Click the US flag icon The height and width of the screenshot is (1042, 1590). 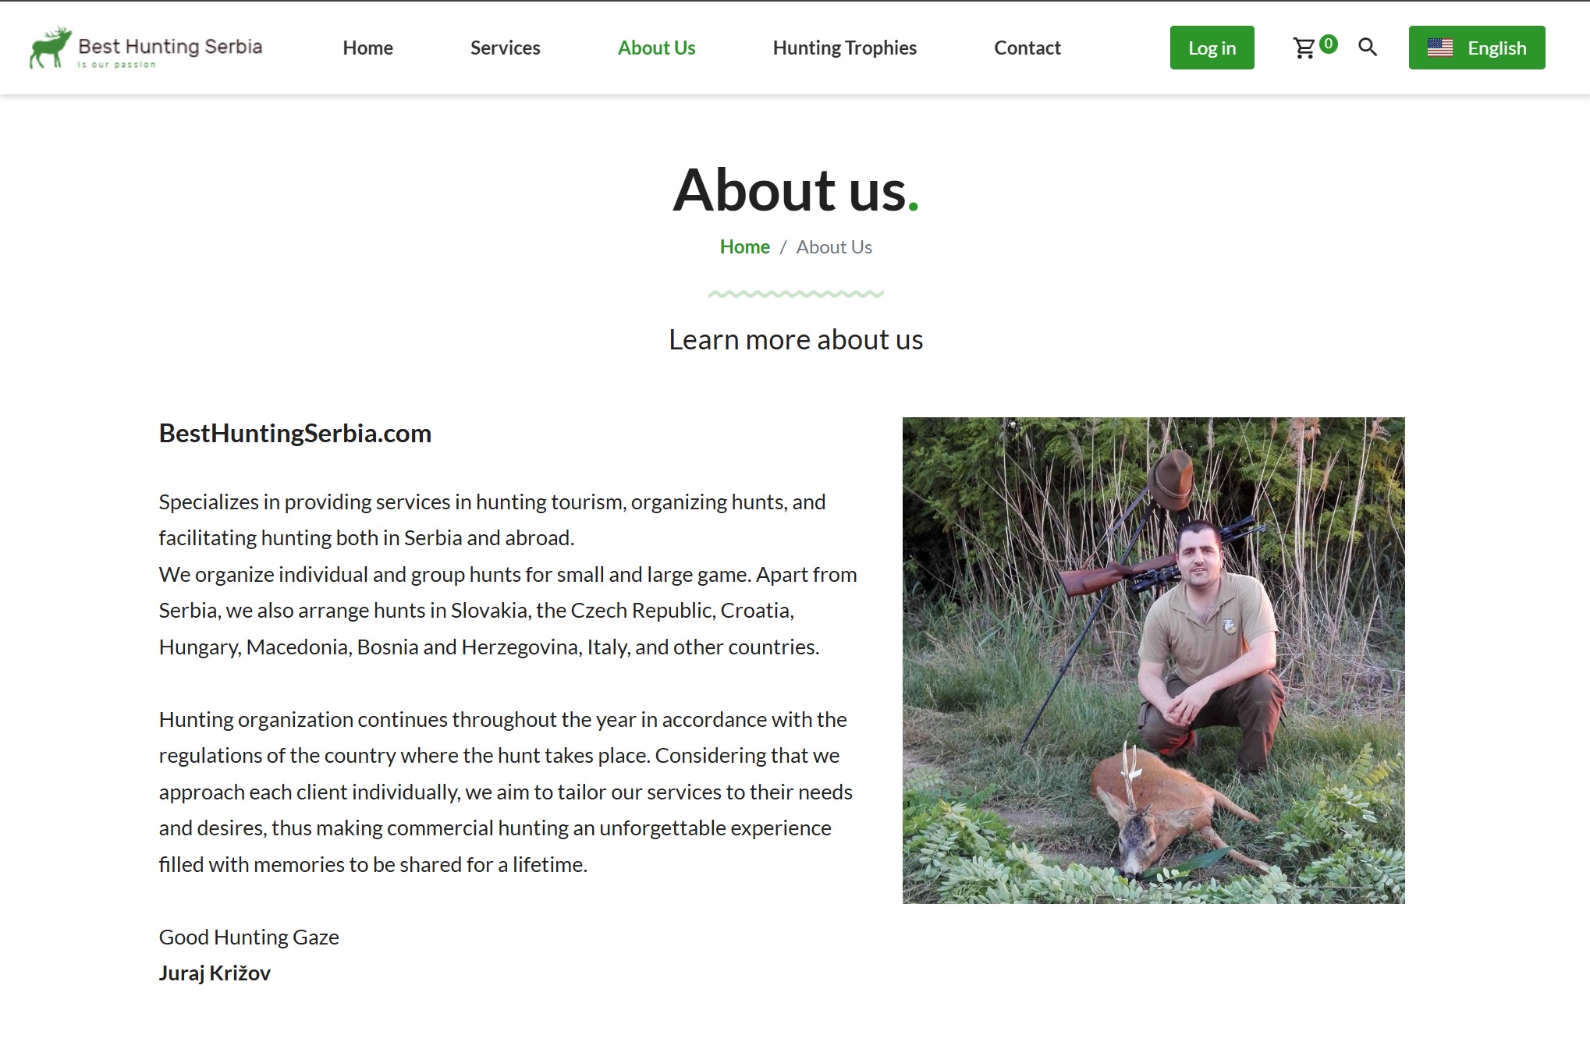click(x=1439, y=48)
